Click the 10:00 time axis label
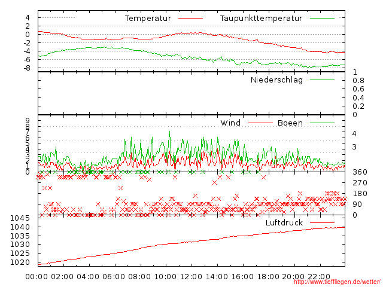The image size is (383, 287). tap(165, 277)
